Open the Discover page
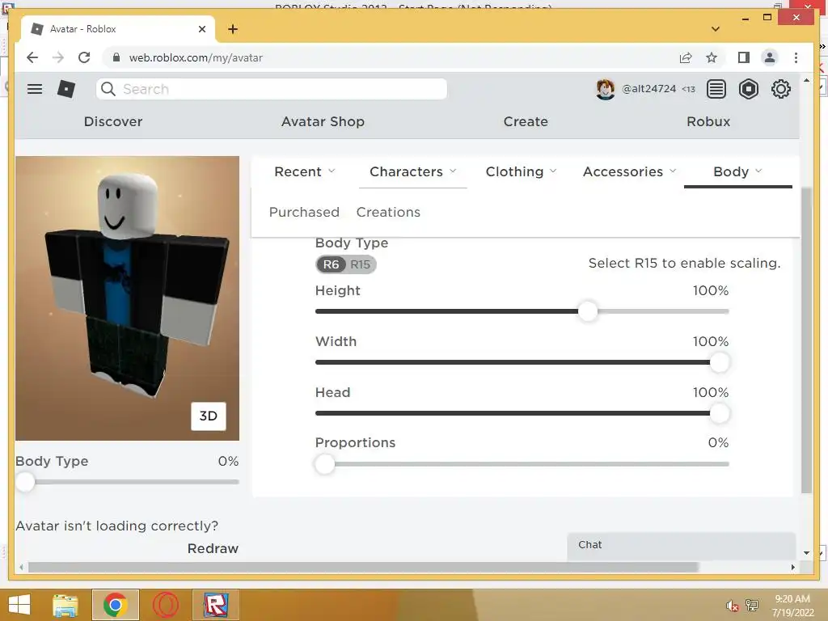 pos(113,121)
